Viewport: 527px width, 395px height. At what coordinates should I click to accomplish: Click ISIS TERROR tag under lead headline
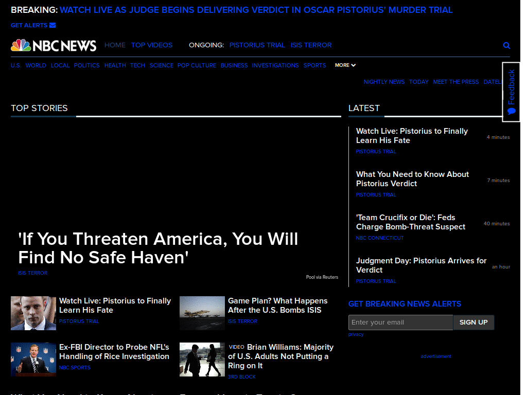tap(32, 273)
